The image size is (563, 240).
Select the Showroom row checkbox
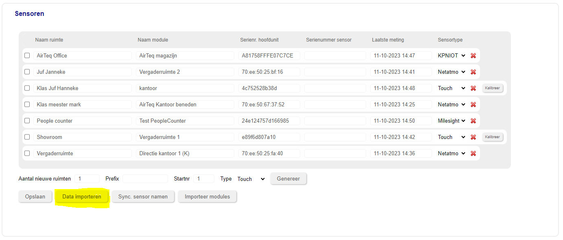tap(27, 137)
